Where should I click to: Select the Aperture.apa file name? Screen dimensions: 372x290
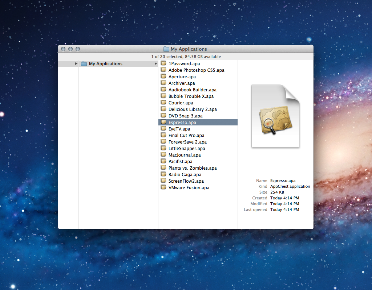pyautogui.click(x=182, y=77)
